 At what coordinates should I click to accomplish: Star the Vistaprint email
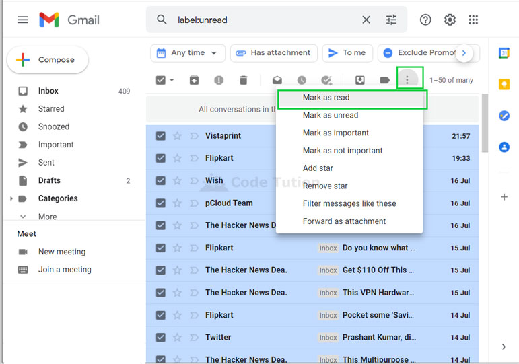point(178,136)
